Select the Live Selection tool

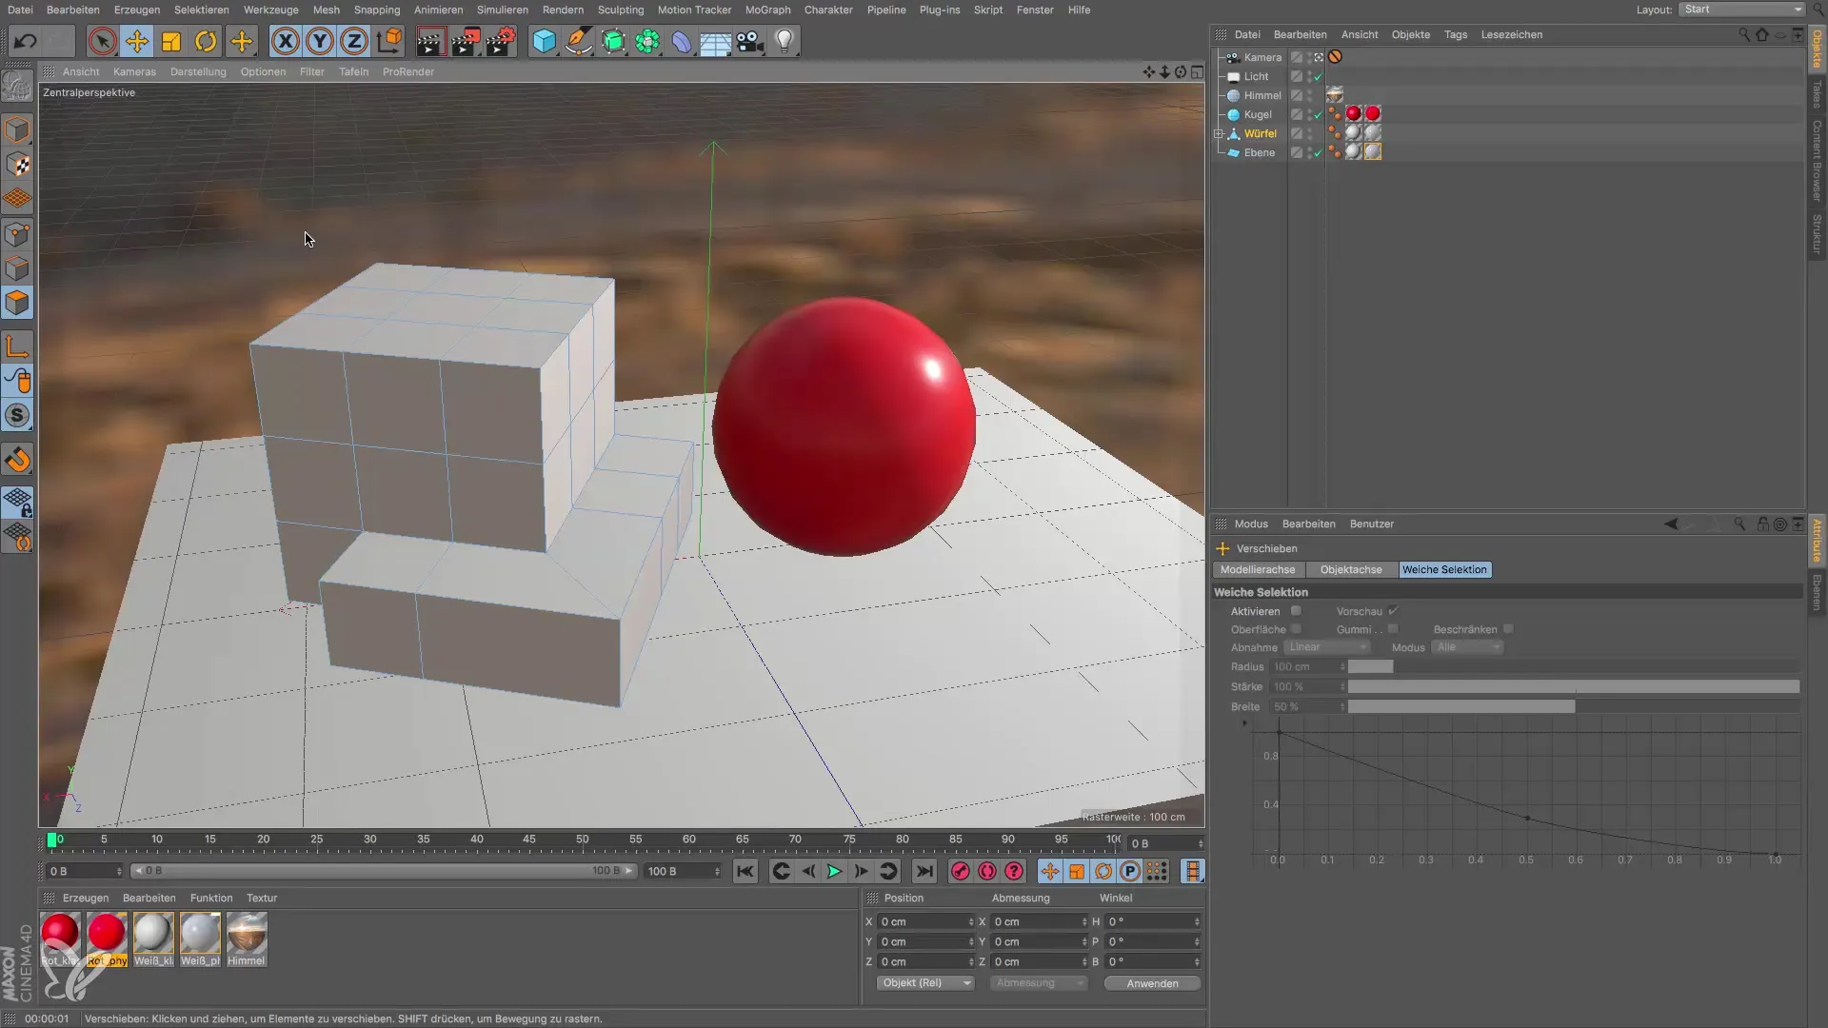pos(102,41)
